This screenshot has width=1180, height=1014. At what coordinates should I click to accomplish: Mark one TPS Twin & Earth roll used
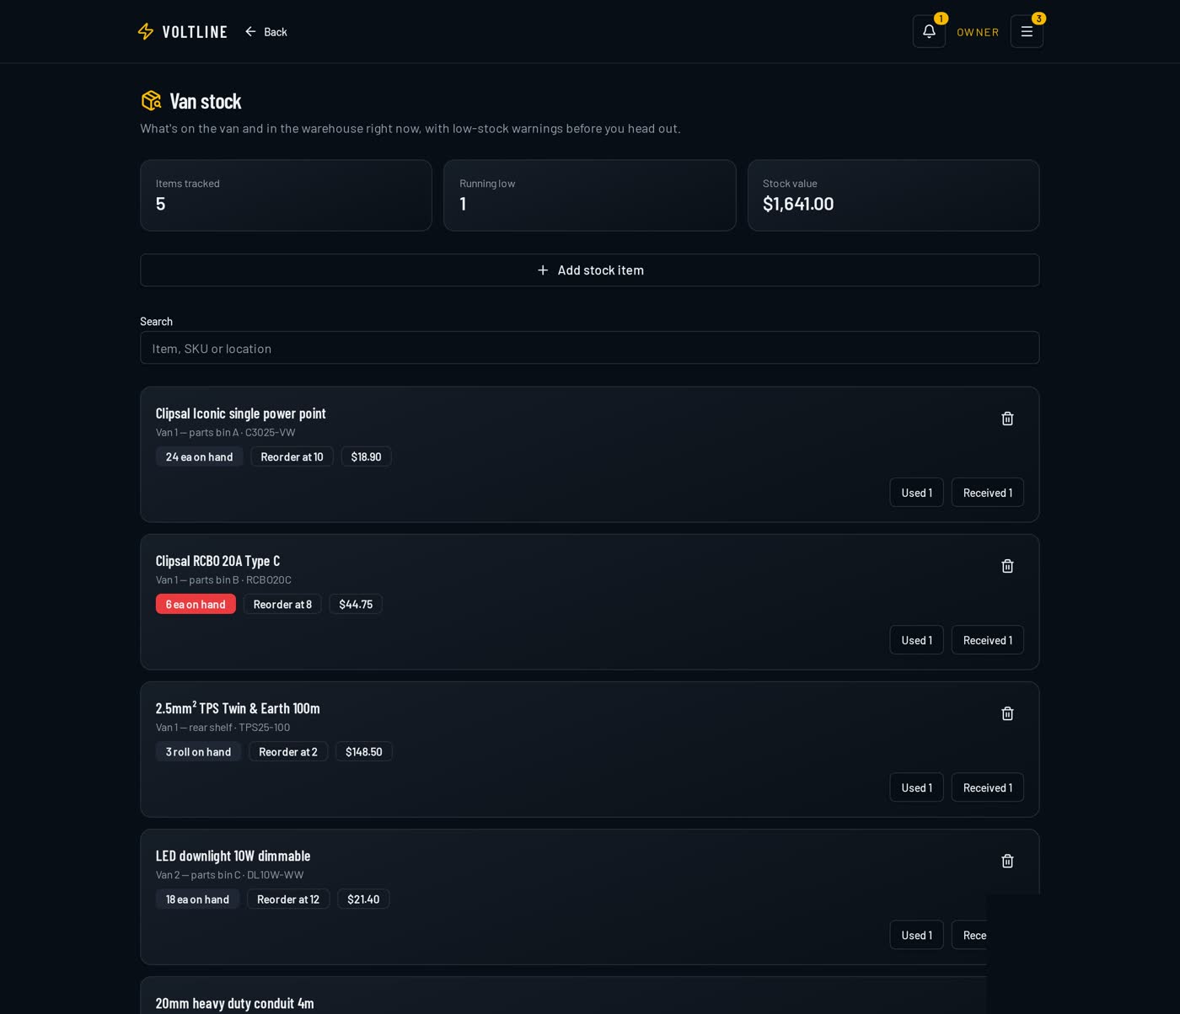916,787
